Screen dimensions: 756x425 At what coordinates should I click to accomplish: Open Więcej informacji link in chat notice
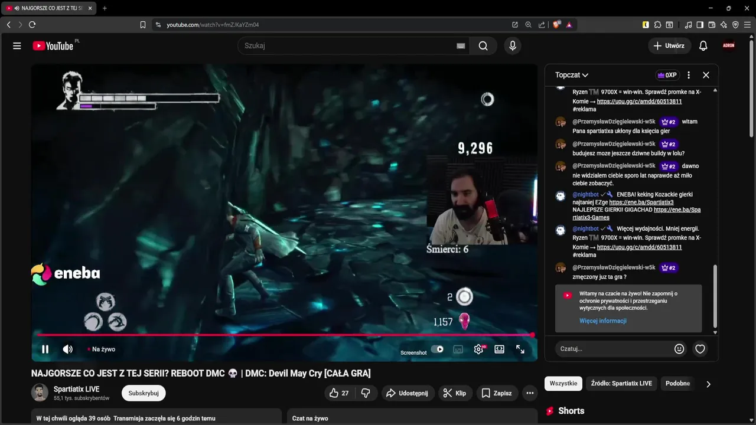pyautogui.click(x=602, y=321)
